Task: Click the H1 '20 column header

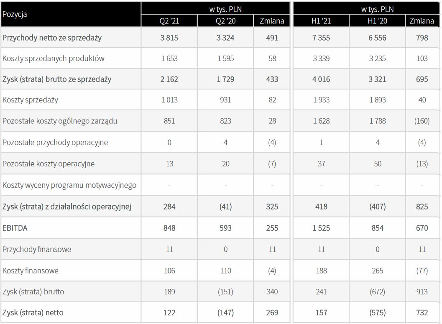Action: click(377, 21)
